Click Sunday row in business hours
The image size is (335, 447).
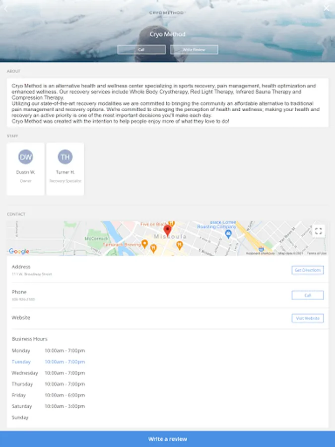pyautogui.click(x=20, y=417)
